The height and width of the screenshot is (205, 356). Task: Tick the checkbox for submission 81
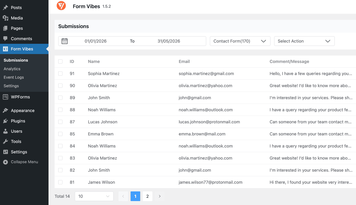[60, 182]
